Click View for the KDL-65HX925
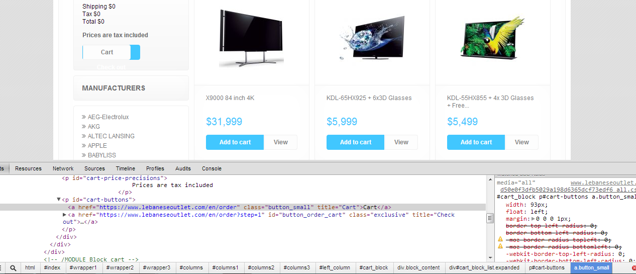 401,142
